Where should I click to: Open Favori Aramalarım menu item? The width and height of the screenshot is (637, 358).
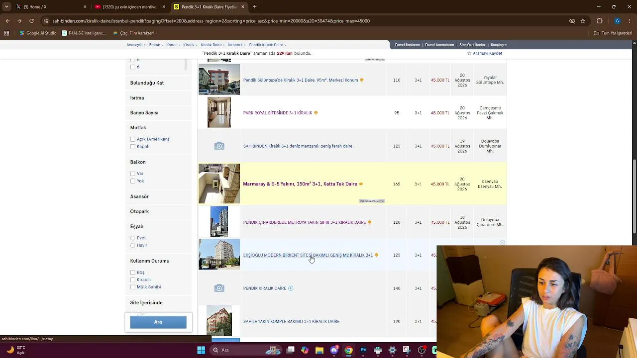(439, 45)
